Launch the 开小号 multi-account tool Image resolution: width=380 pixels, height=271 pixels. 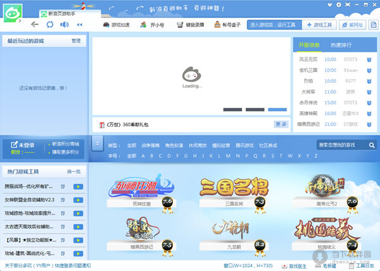point(152,25)
